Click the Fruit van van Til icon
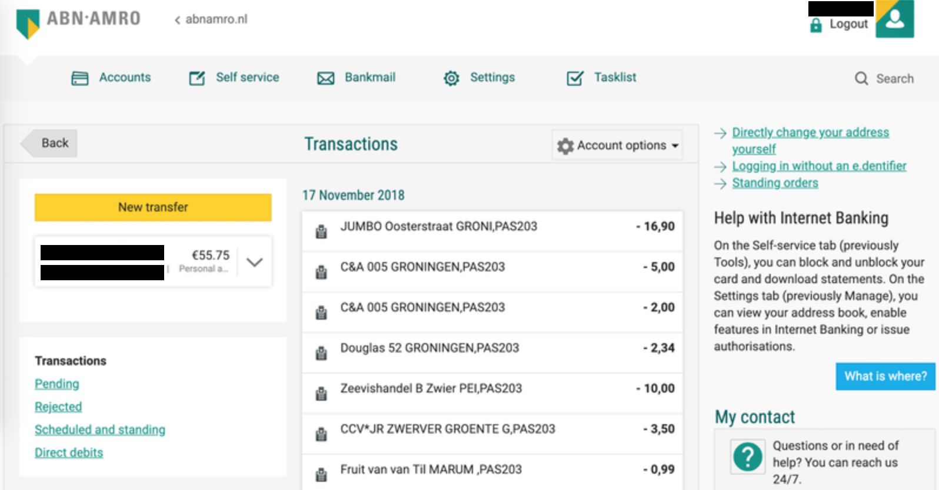Viewport: 939px width, 490px height. 321,474
